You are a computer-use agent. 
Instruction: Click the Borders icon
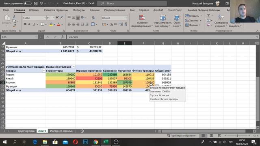[x=42, y=24]
